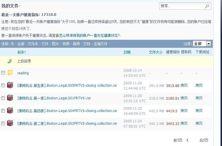Open Boston.Legal.S01FRTVS-.rar file link
Image resolution: width=222 pixels, height=146 pixels.
pos(54,98)
